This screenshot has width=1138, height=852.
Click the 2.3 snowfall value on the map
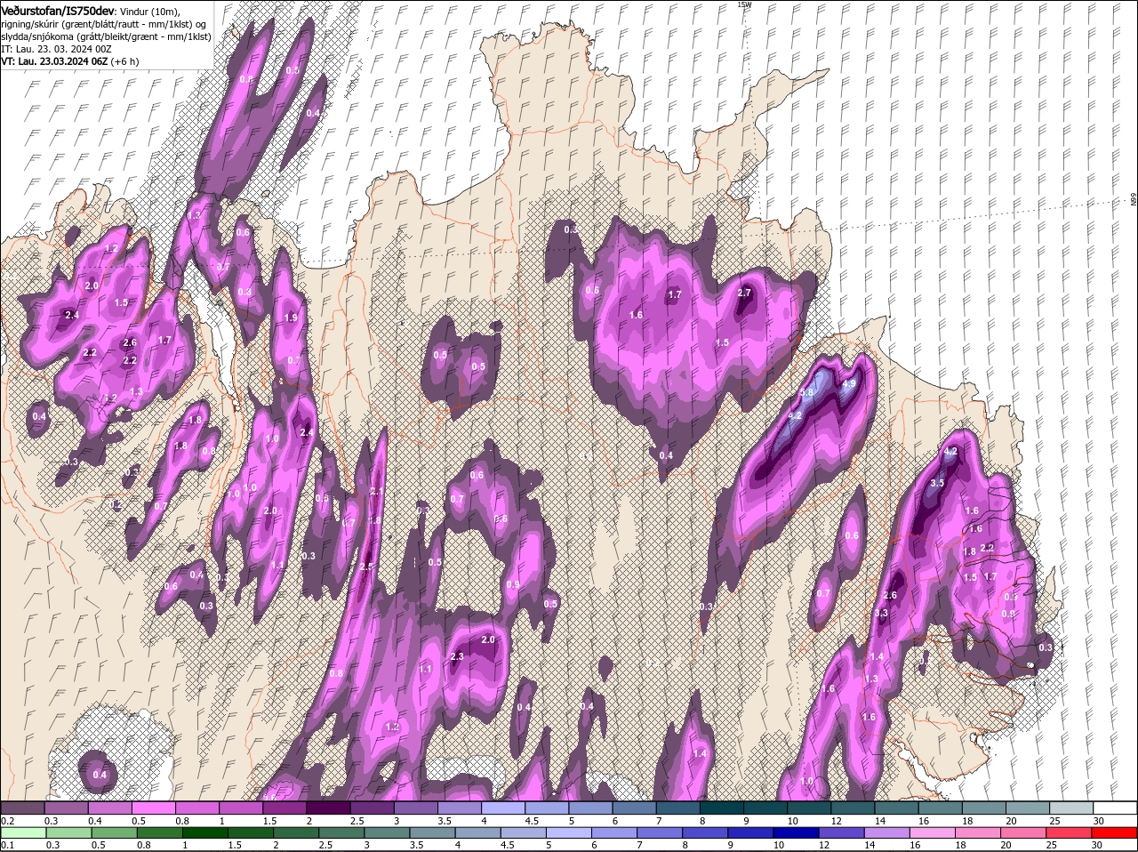pos(457,657)
